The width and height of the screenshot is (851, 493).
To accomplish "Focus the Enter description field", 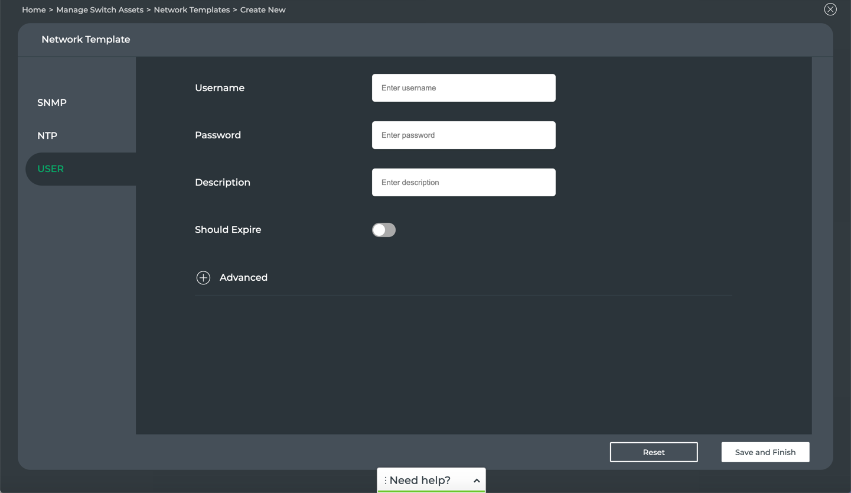I will click(x=464, y=183).
